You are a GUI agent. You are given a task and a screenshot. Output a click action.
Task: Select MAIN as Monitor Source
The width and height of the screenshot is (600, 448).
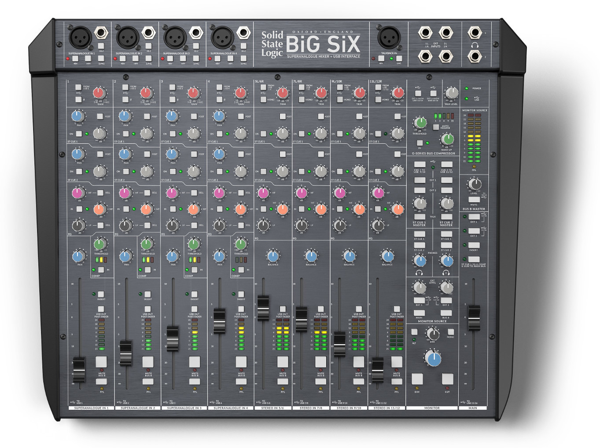tap(419, 313)
